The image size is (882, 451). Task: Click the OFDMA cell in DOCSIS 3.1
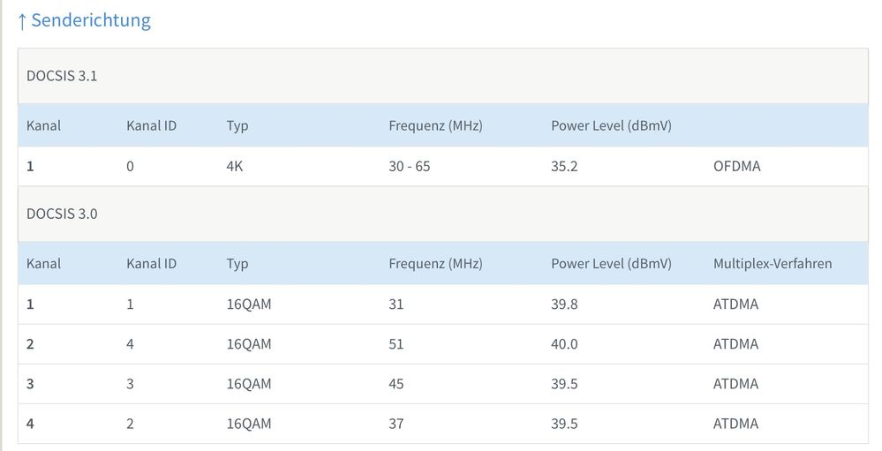point(737,166)
